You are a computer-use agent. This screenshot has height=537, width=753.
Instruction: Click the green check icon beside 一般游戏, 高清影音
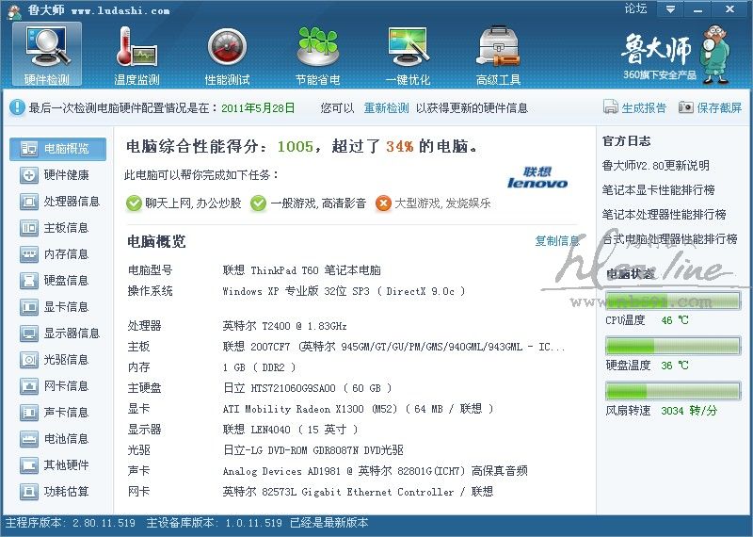258,203
